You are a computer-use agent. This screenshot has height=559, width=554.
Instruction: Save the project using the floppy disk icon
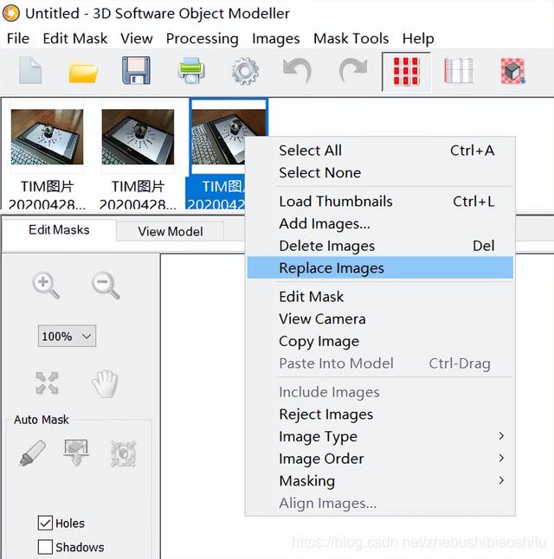click(x=137, y=71)
